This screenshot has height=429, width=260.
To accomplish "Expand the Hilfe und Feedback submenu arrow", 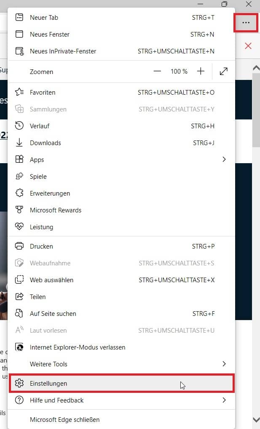I will click(224, 400).
